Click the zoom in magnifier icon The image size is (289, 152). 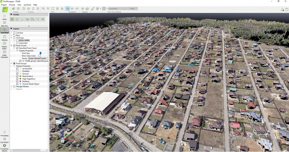coord(43,9)
